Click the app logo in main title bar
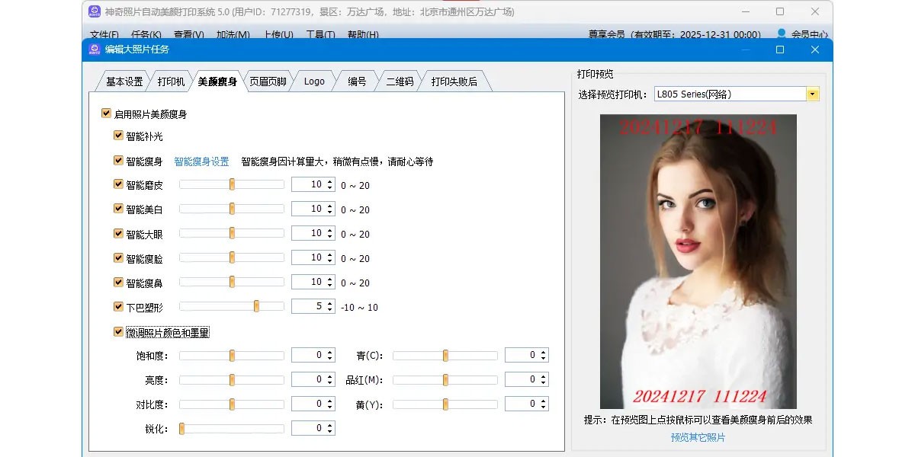Viewport: 915px width, 457px height. [x=94, y=11]
